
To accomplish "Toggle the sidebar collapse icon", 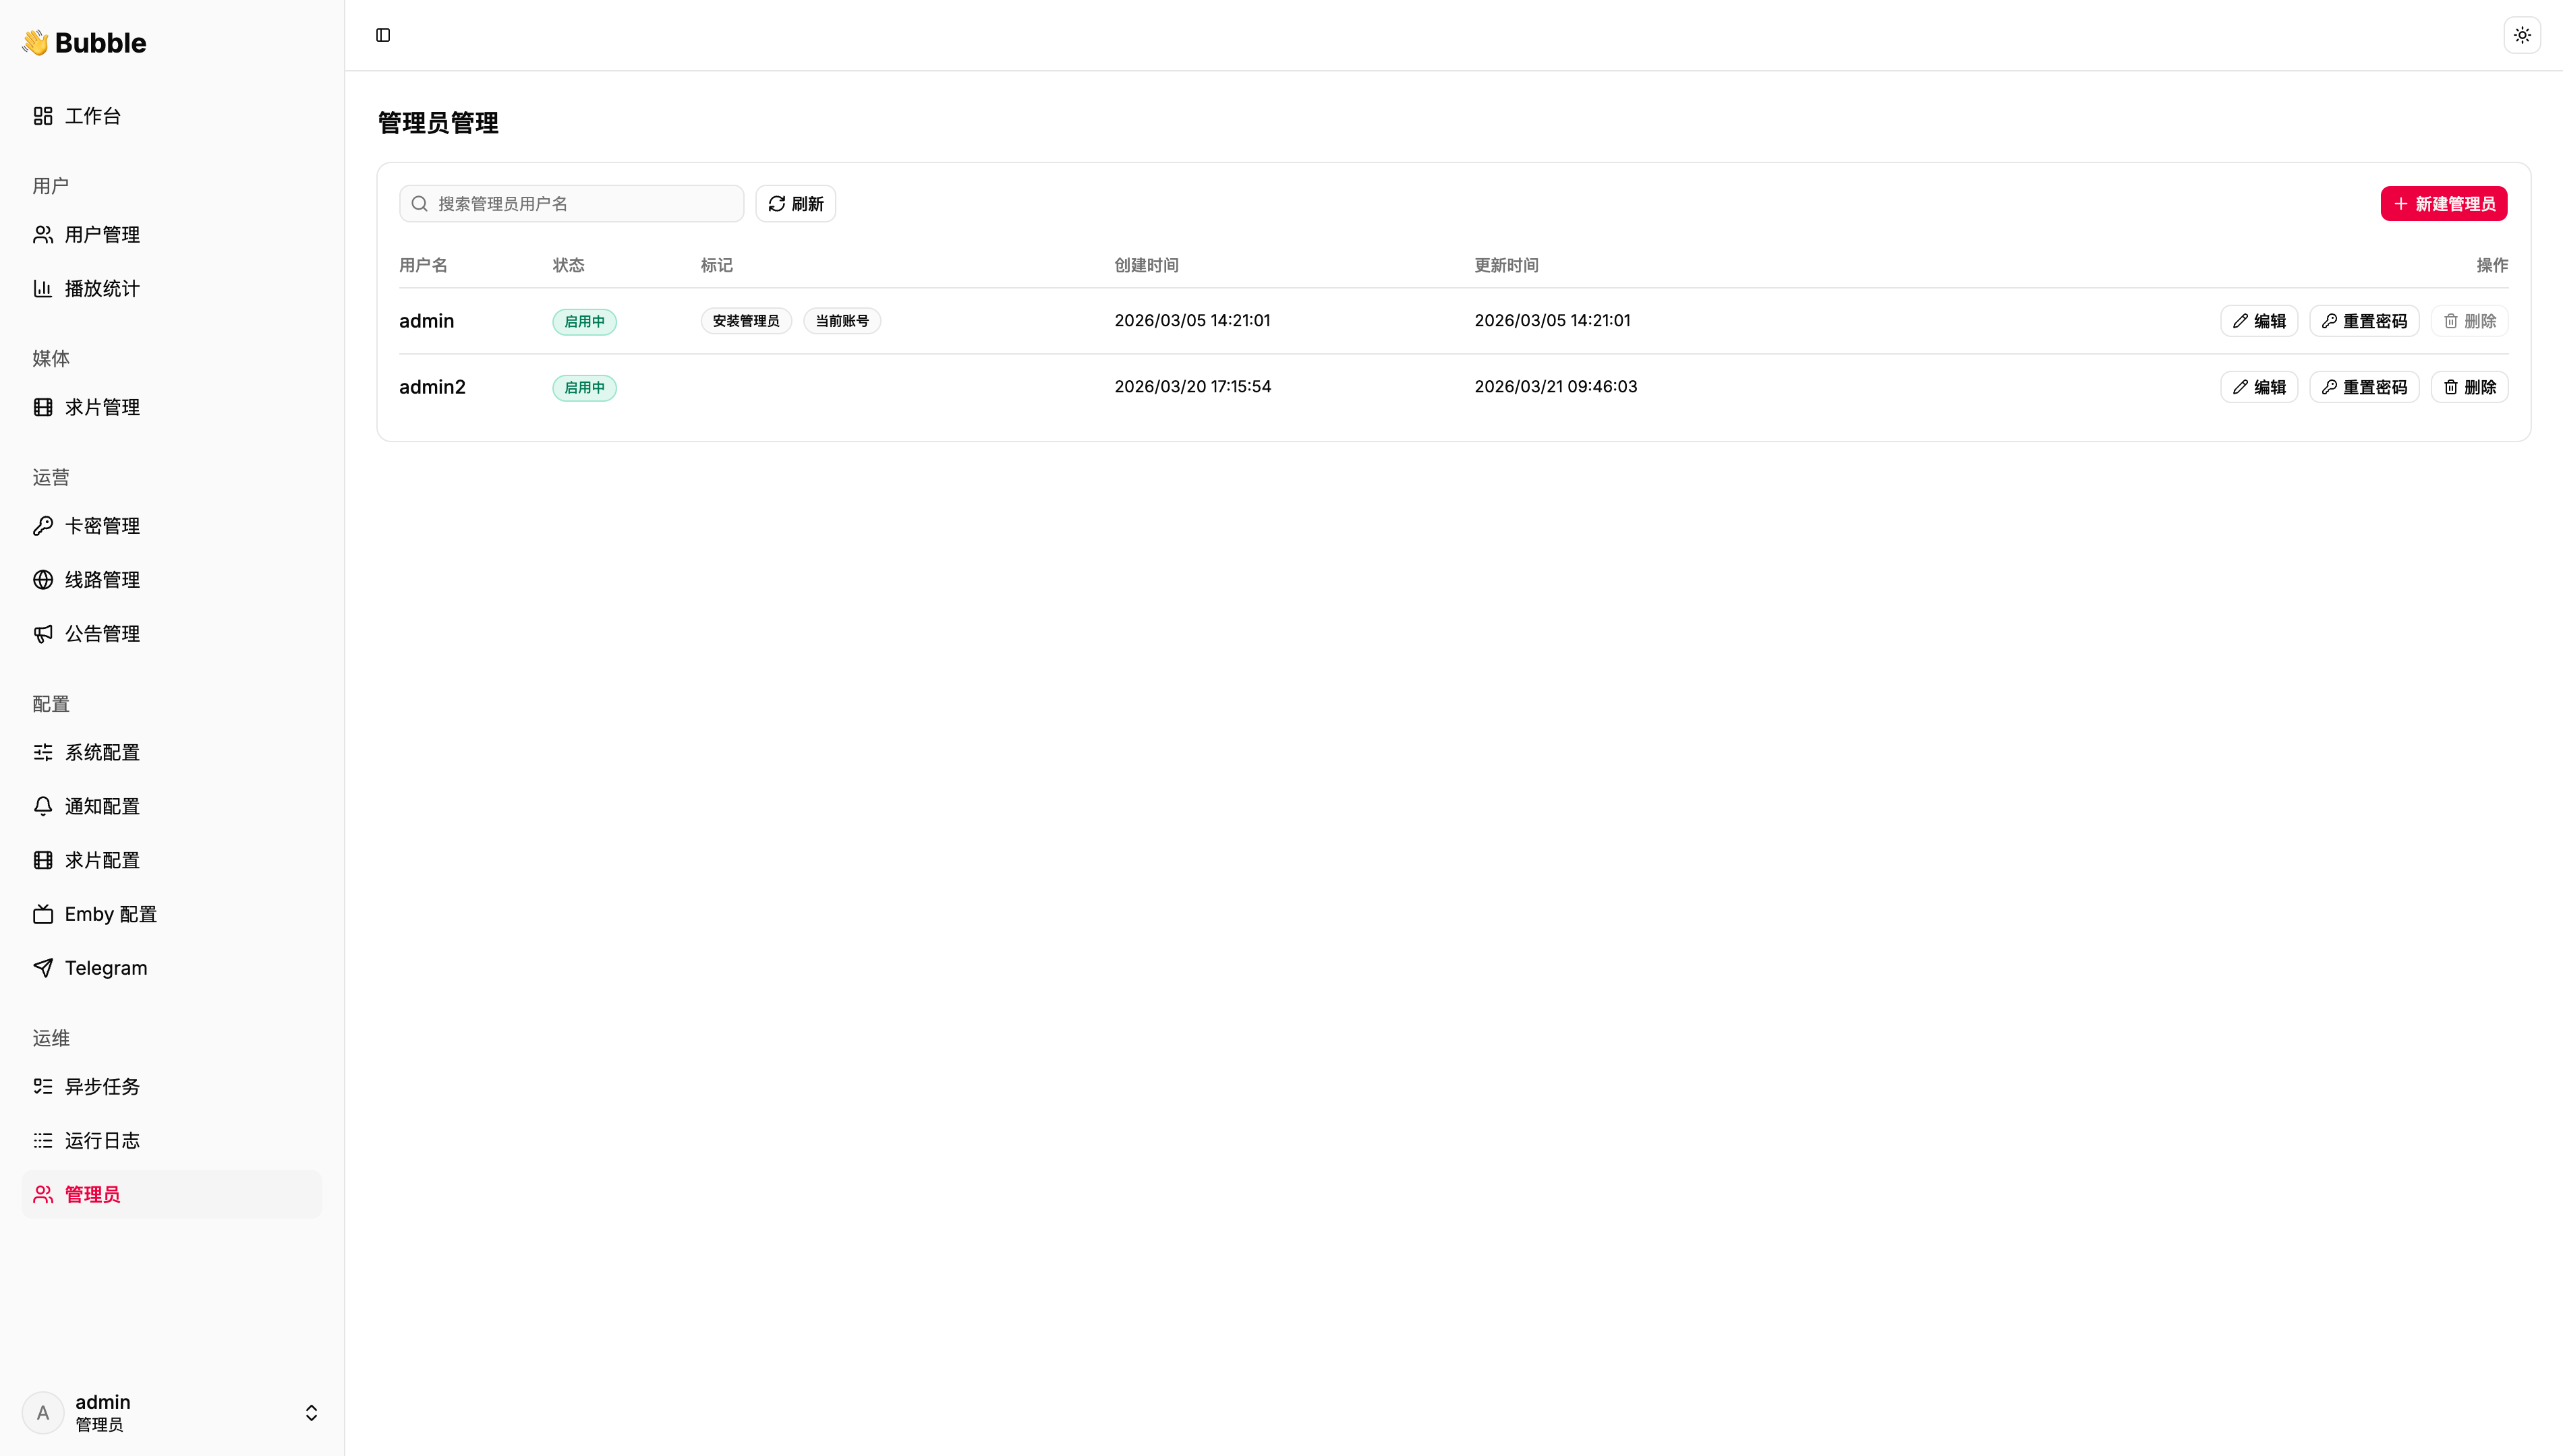I will [383, 35].
